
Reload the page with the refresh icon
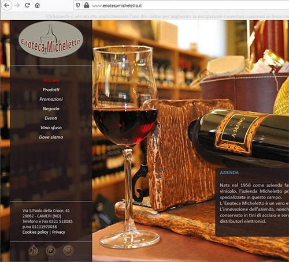point(27,5)
